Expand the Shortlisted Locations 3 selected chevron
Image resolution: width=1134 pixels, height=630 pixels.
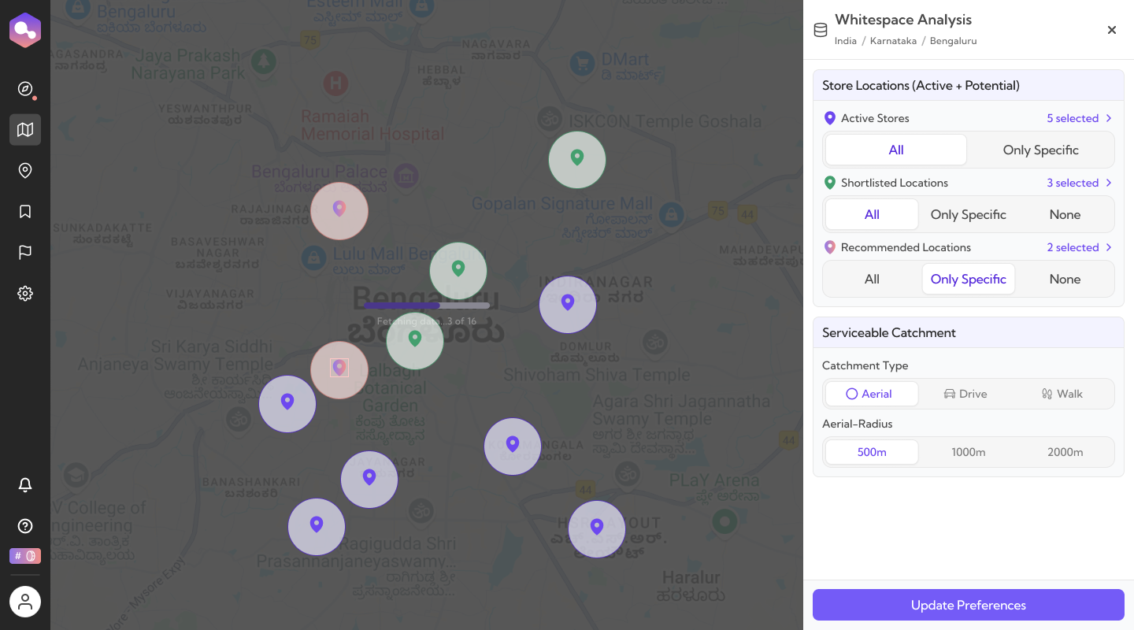pyautogui.click(x=1109, y=183)
